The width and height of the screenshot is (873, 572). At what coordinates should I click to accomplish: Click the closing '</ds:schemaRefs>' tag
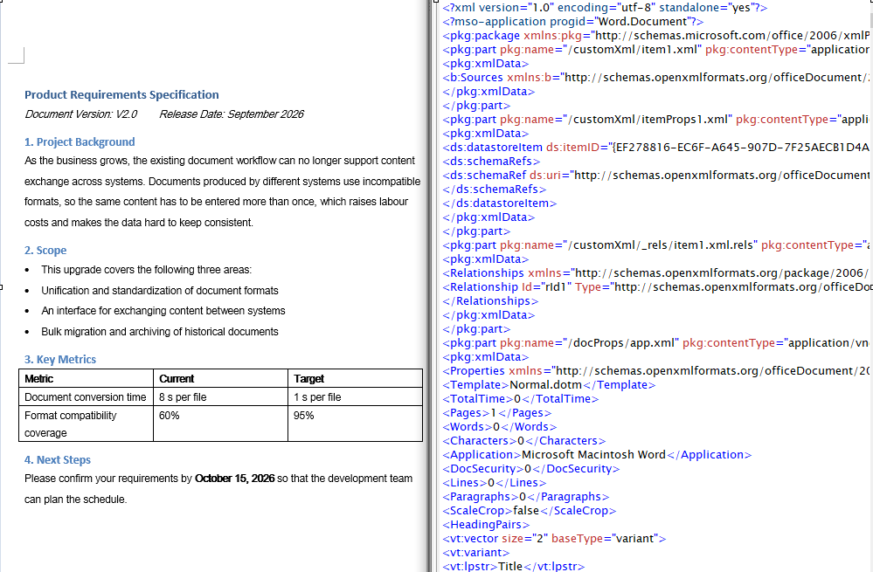[x=495, y=190]
